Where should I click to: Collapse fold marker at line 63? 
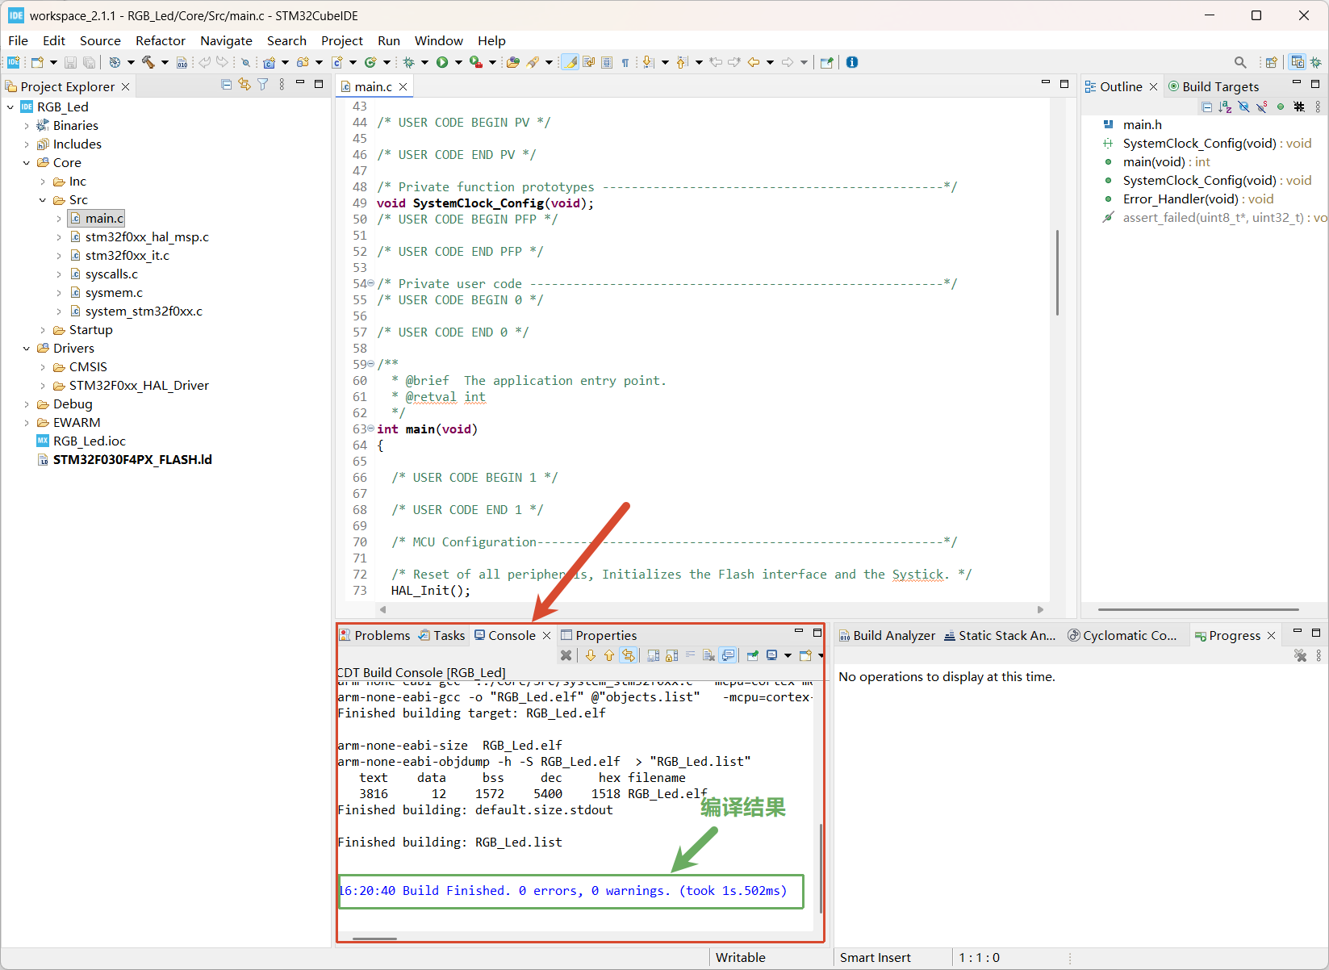(x=370, y=429)
